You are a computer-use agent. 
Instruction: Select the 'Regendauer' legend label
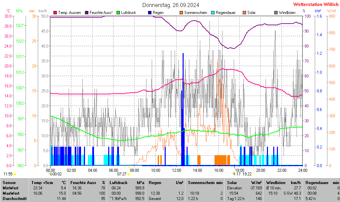(226, 13)
